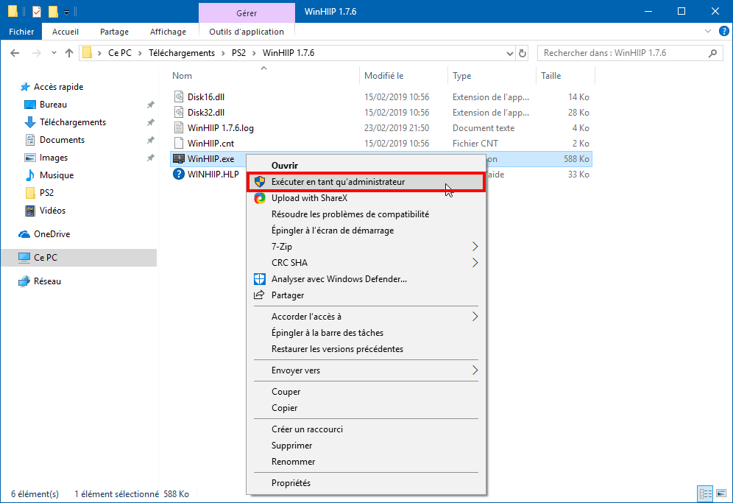Screen dimensions: 733x503
Task: Click the WinHIIP.cnt file icon
Action: coord(179,143)
